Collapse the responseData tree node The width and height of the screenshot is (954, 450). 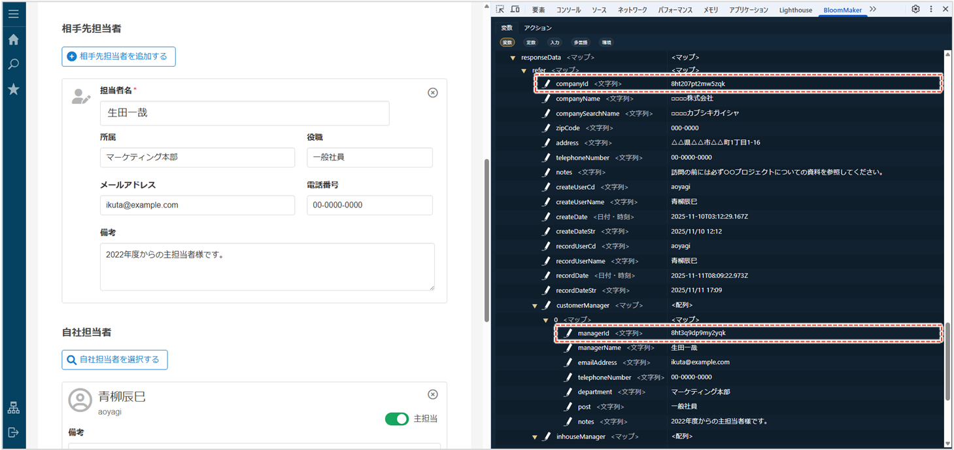(513, 58)
